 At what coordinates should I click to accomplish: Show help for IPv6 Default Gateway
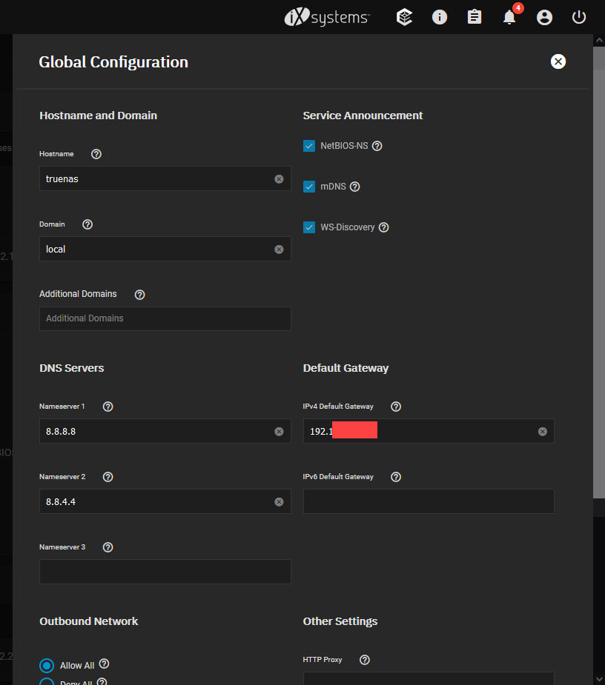coord(396,477)
